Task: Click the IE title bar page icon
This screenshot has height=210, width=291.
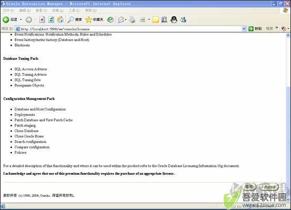Action: pyautogui.click(x=3, y=3)
